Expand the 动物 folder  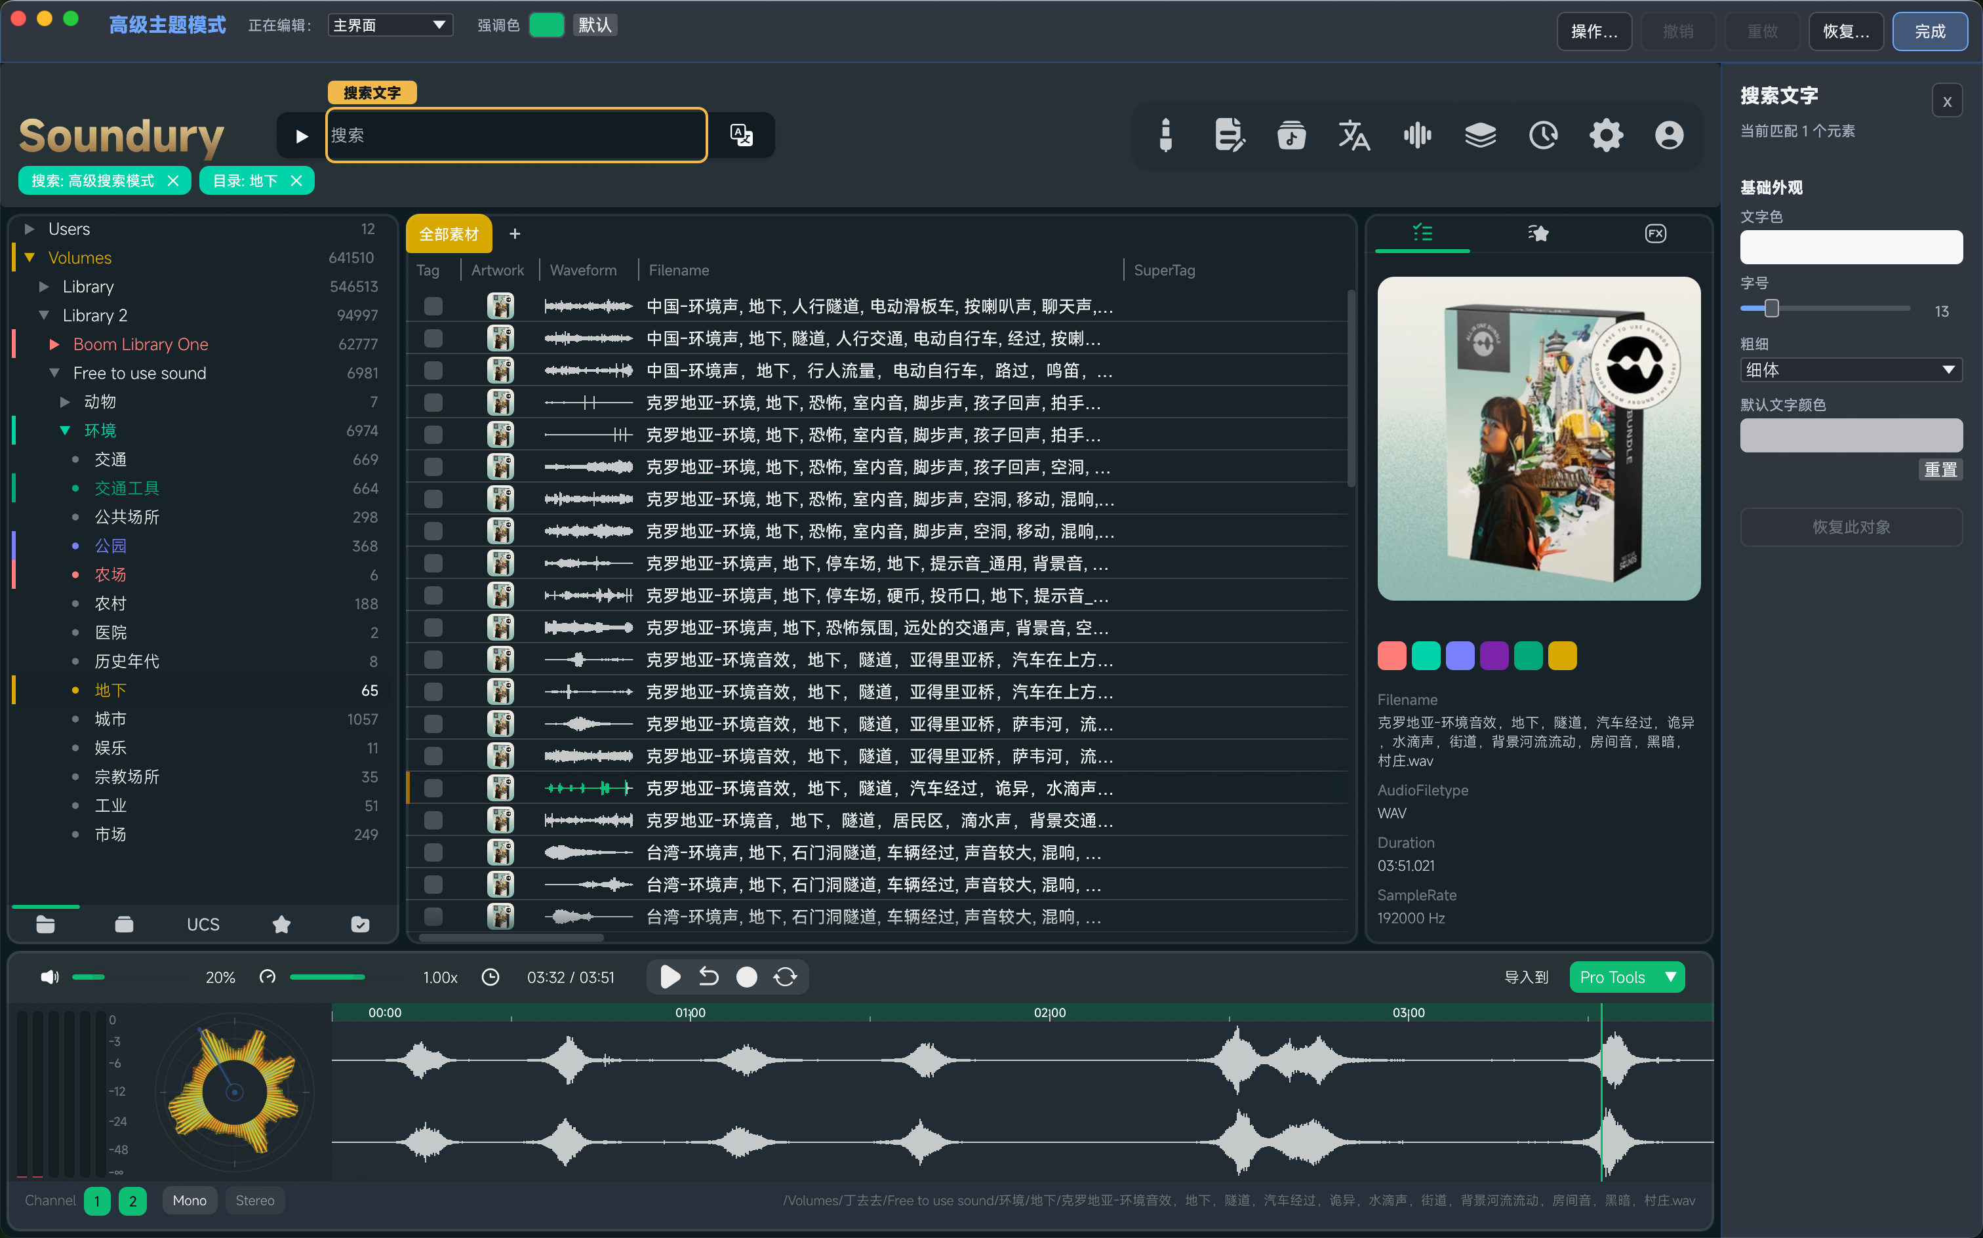(x=65, y=401)
